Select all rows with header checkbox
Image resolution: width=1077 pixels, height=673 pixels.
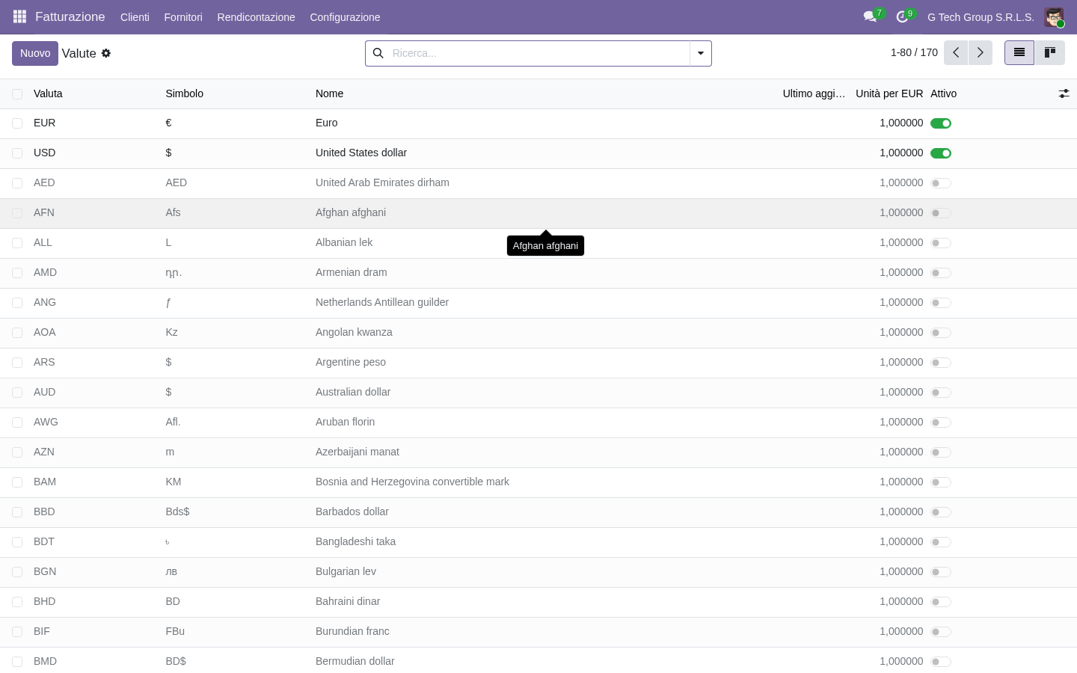17,93
